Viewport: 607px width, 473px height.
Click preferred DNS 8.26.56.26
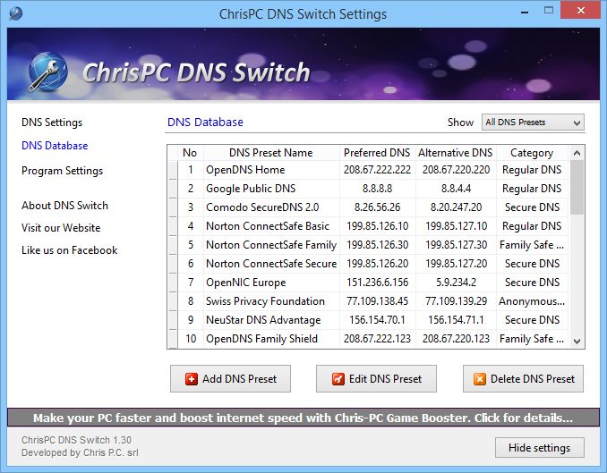tap(378, 207)
